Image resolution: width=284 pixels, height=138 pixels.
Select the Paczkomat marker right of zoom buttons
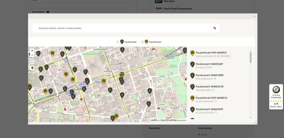point(38,53)
